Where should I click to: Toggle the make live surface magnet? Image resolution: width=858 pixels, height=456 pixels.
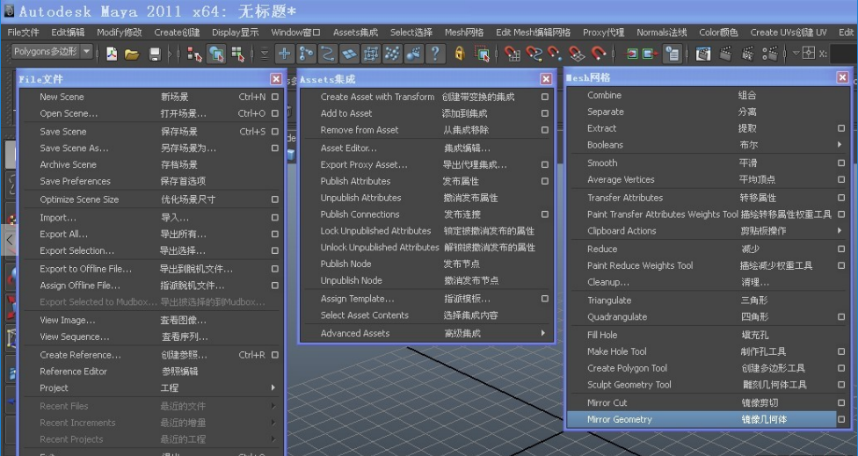599,54
